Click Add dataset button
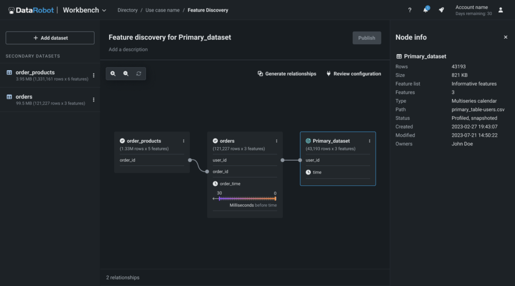 click(50, 38)
